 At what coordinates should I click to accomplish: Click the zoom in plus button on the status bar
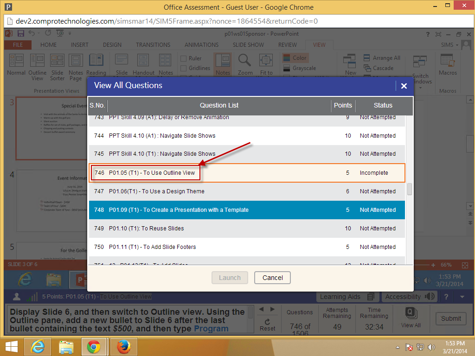433,265
